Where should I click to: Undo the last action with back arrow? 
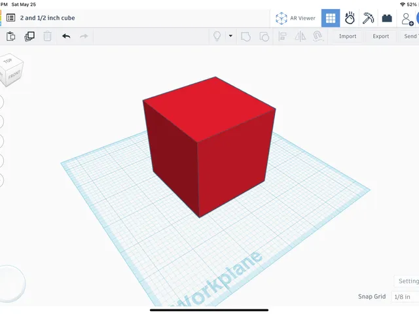click(66, 36)
